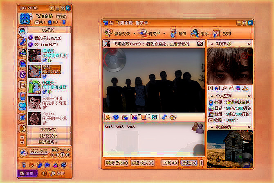Image resolution: width=274 pixels, height=183 pixels.
Task: Click the screen capture icon in chat toolbar
Action: [144, 117]
